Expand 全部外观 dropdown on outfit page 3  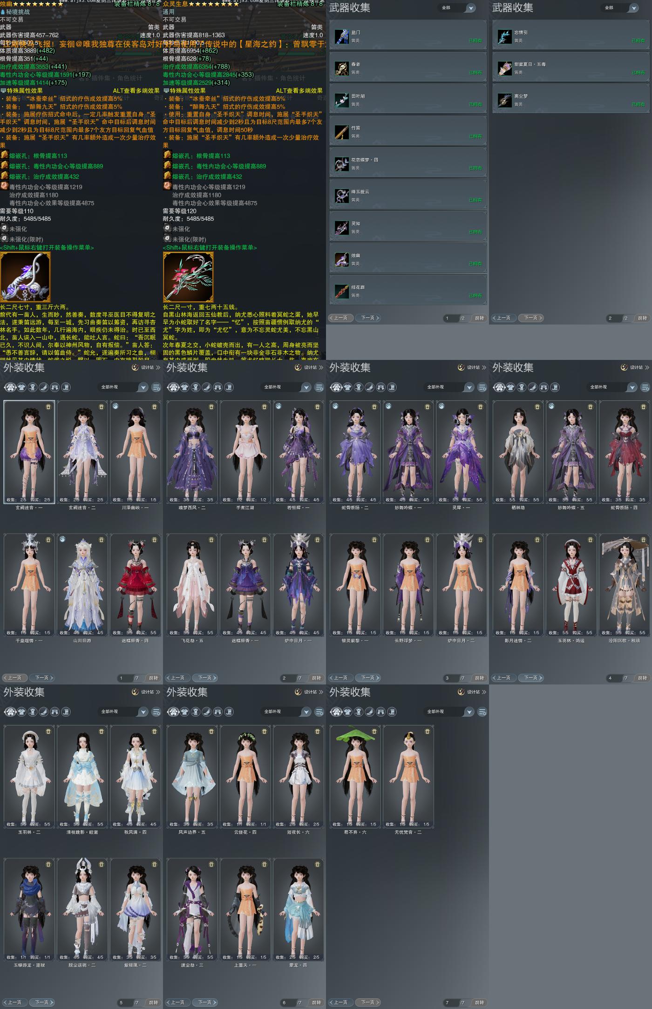(x=449, y=387)
